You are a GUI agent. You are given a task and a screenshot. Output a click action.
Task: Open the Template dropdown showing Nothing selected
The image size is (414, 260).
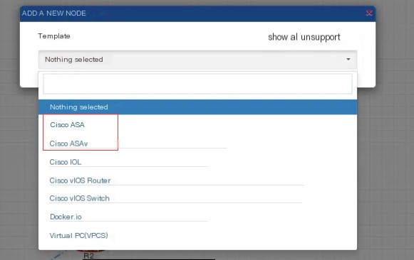pos(198,60)
